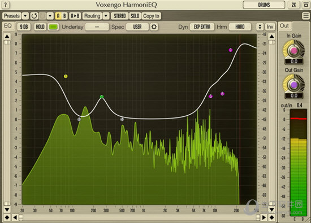Click the undo arrow icon
This screenshot has height=223, width=311.
click(34, 16)
